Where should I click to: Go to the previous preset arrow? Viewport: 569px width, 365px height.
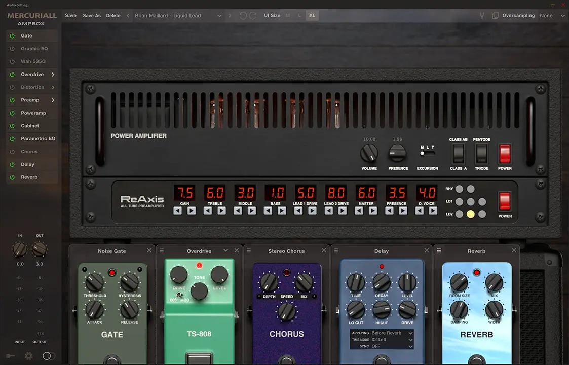pyautogui.click(x=128, y=16)
